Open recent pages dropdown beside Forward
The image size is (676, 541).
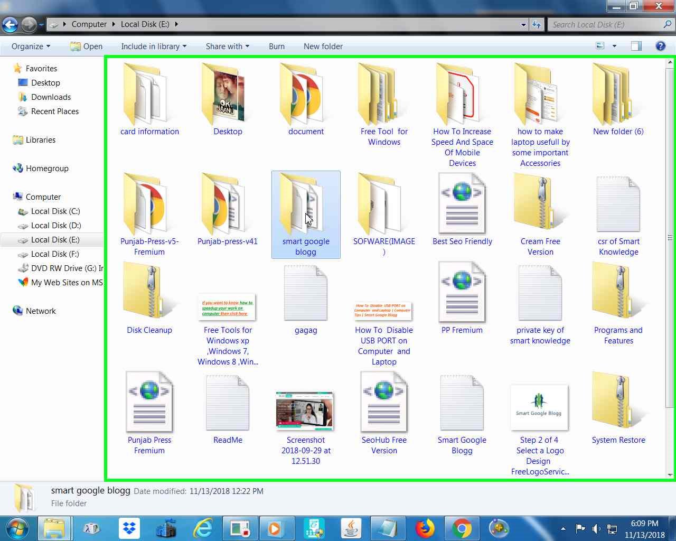point(41,24)
